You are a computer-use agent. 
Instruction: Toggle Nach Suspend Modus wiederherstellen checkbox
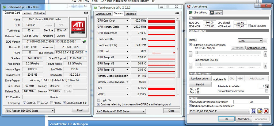click(190, 106)
